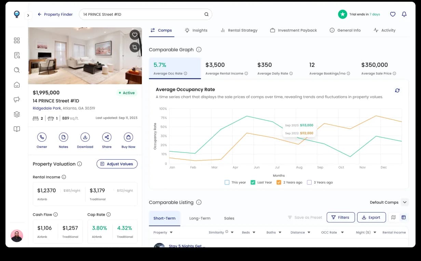Favorite the property with the photo heart icon
The image size is (421, 261).
coord(135,35)
